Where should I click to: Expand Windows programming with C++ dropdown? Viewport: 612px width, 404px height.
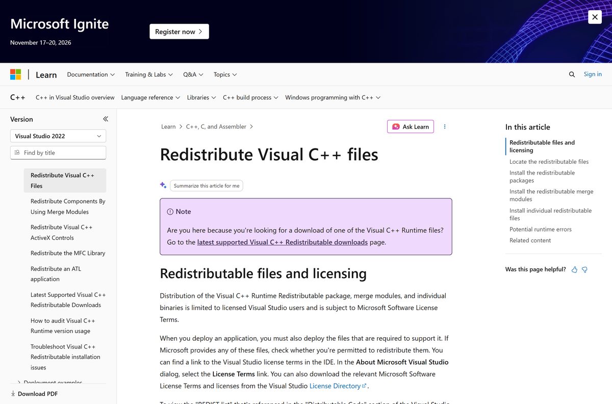click(x=333, y=97)
